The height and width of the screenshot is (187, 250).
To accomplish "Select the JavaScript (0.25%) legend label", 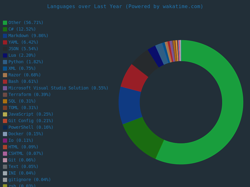I will (x=31, y=114).
